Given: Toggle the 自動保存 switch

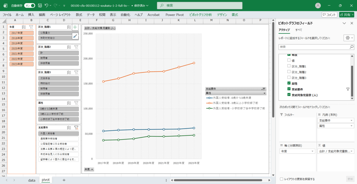Looking at the screenshot, I should pyautogui.click(x=29, y=6).
